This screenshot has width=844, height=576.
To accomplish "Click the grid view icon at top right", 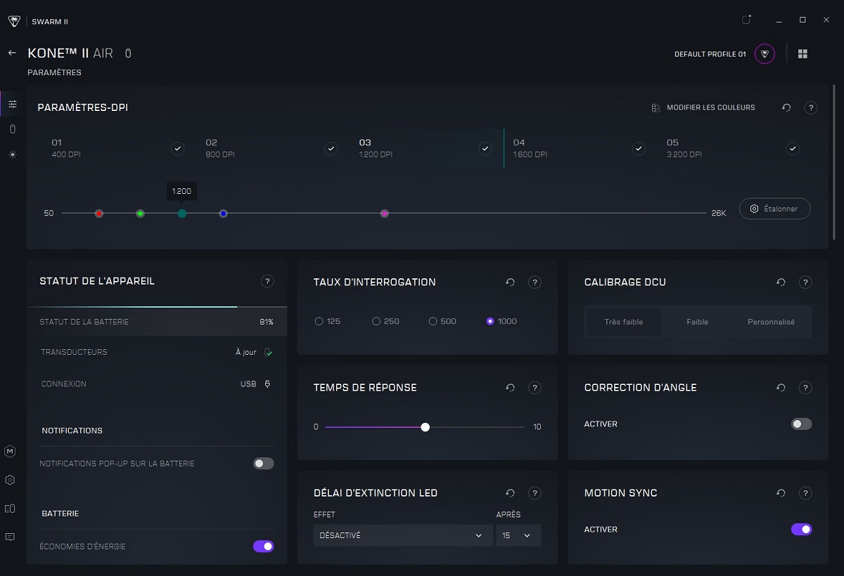I will [803, 54].
